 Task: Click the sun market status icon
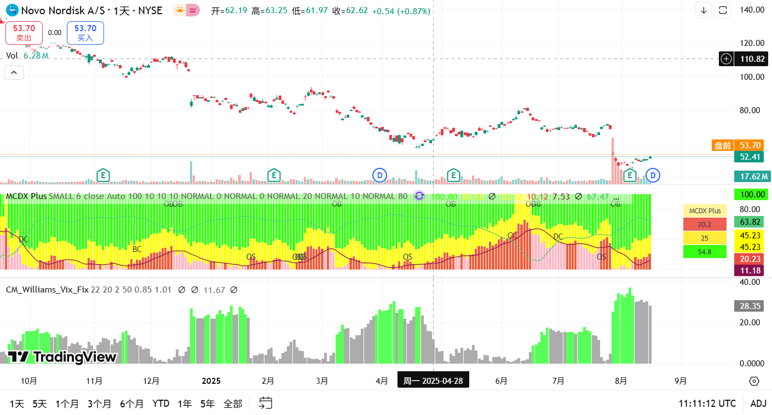pos(179,10)
